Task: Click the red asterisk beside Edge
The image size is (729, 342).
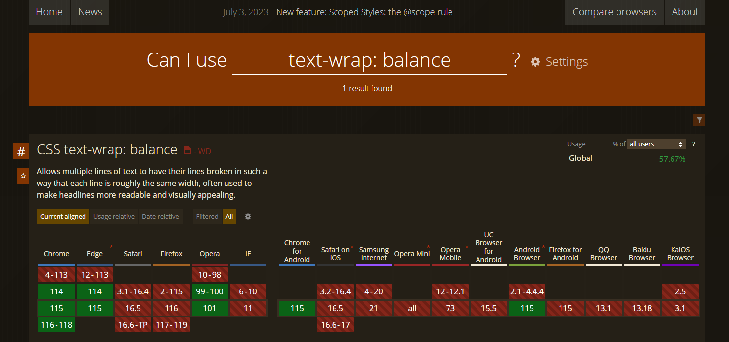Action: 111,247
